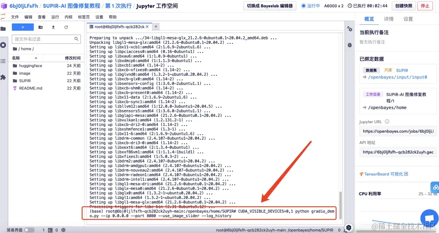439x233 pixels.
Task: Click the terminal vertical scrollbar
Action: pos(341,205)
